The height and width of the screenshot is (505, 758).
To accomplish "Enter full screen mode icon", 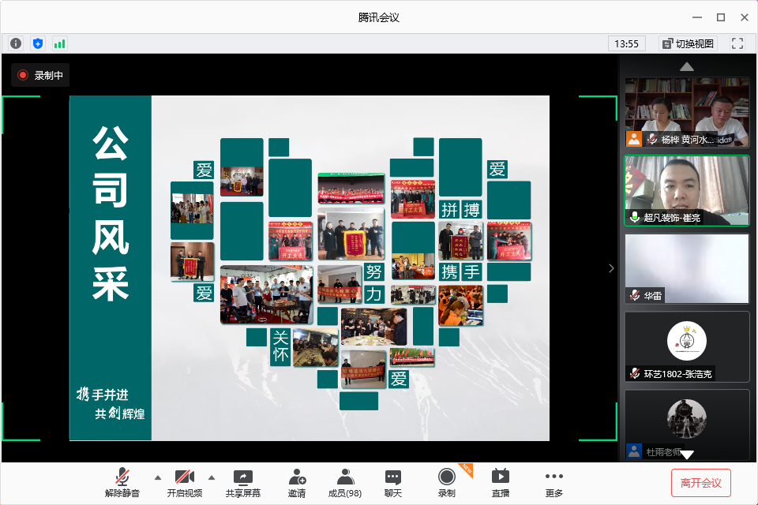I will point(737,43).
